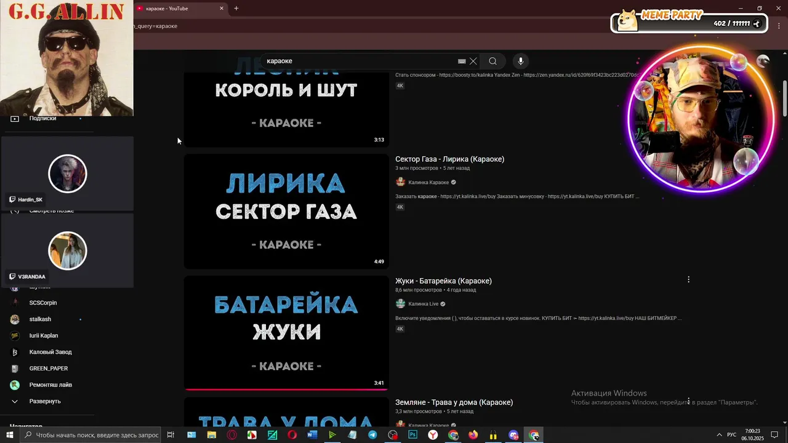
Task: Open Земляне - Трава у дома (Караоке) title
Action: tap(454, 402)
